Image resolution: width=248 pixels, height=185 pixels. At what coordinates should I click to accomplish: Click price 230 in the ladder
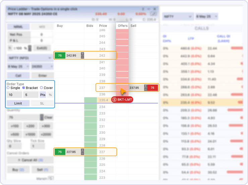102,132
